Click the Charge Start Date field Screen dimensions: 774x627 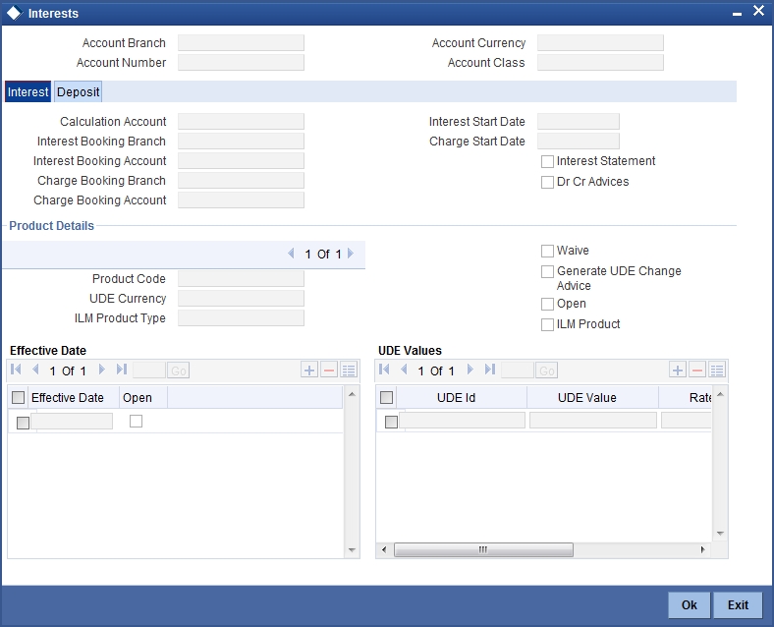pos(578,142)
